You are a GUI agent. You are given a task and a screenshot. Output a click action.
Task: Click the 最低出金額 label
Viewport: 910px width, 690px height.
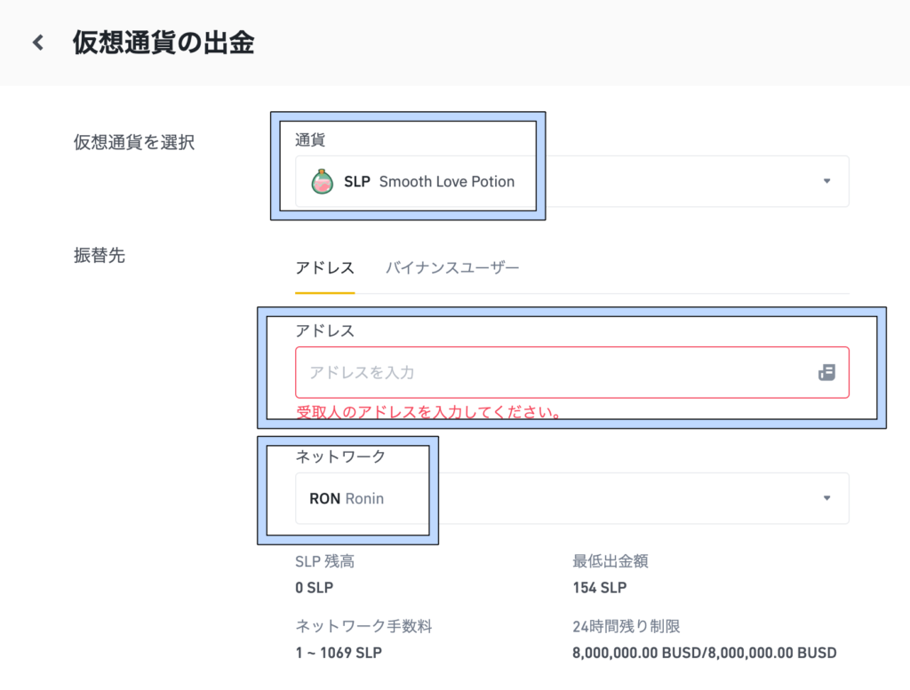(610, 561)
